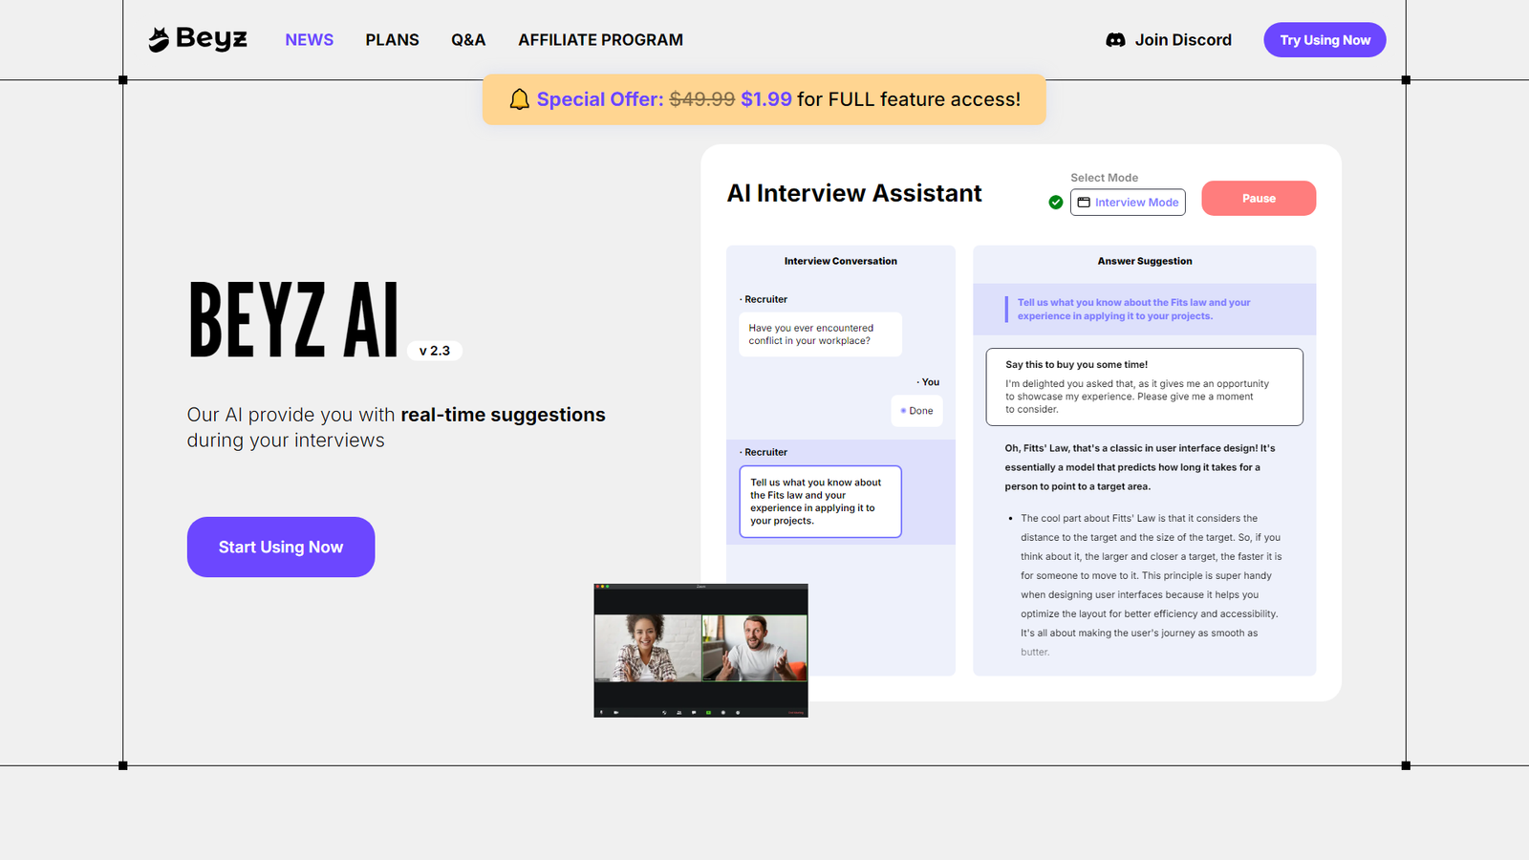Open the AFFILIATE PROGRAM page
This screenshot has height=860, width=1529.
click(600, 40)
